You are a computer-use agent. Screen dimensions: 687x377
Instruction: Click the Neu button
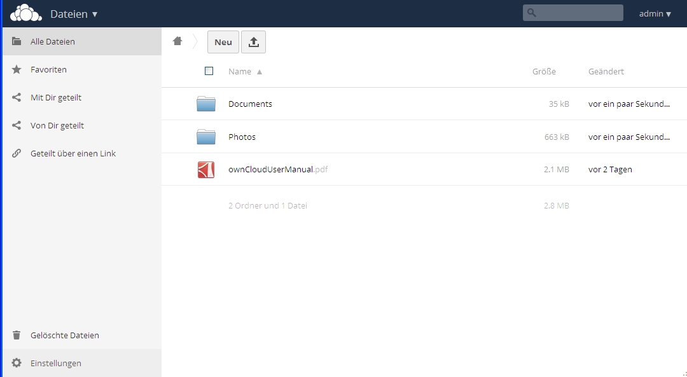pyautogui.click(x=223, y=42)
